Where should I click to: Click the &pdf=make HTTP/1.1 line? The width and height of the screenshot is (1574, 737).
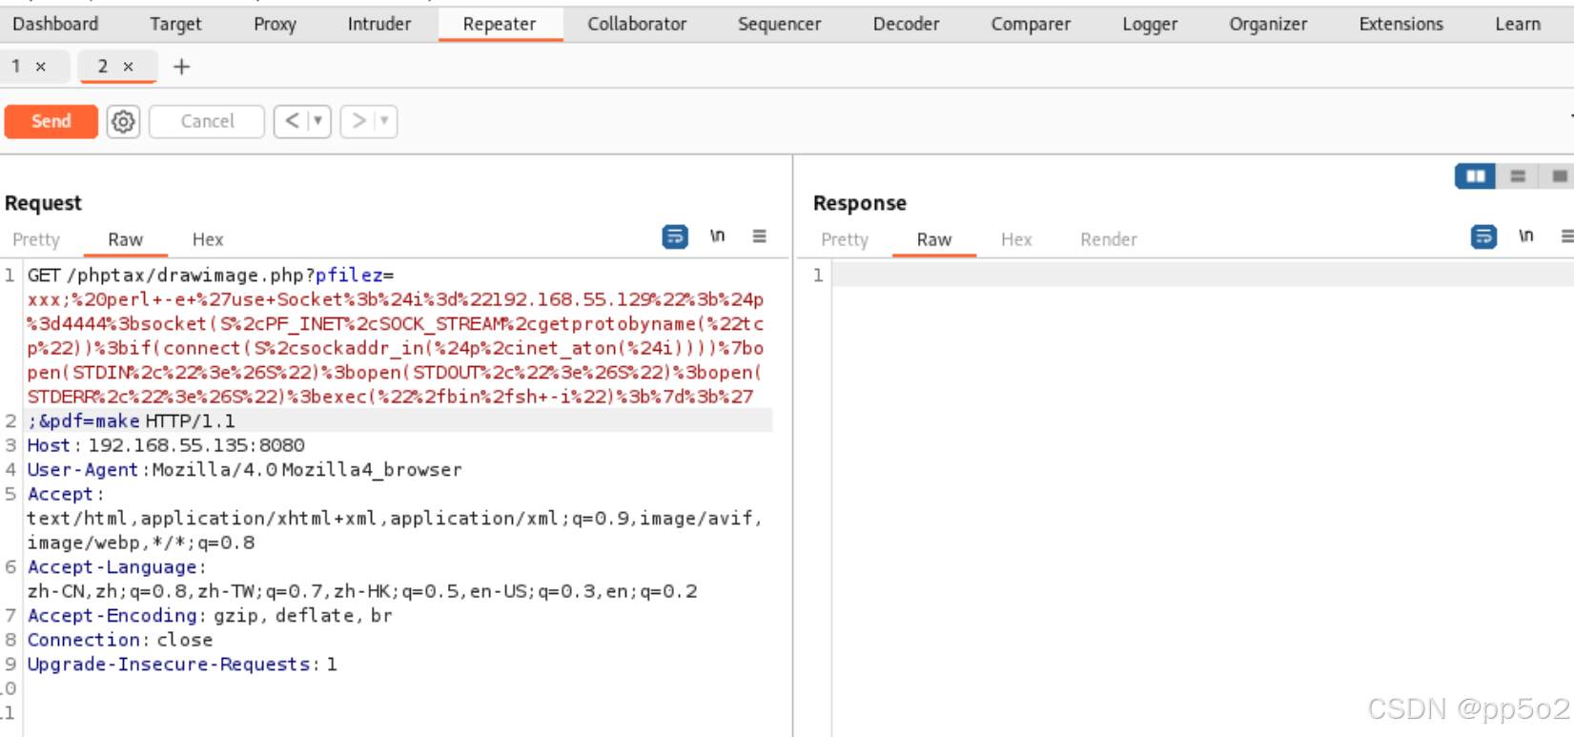(x=132, y=420)
